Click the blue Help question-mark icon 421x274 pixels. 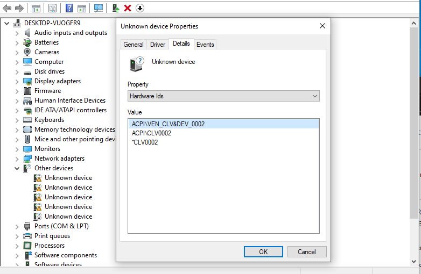[x=69, y=8]
